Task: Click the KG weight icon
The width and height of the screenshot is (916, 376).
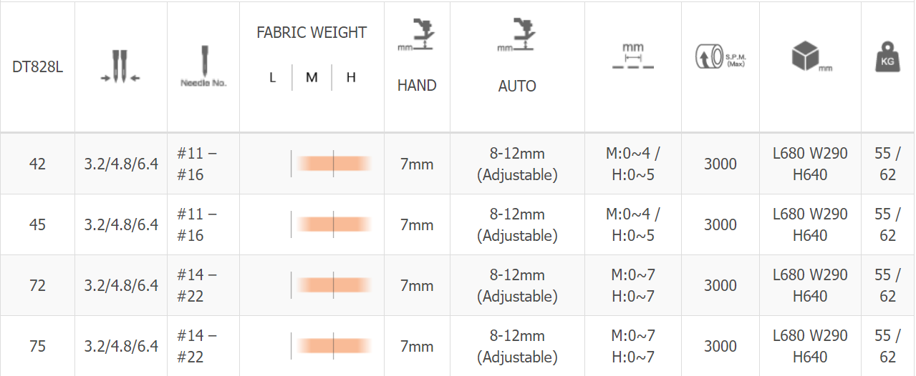Action: tap(887, 57)
